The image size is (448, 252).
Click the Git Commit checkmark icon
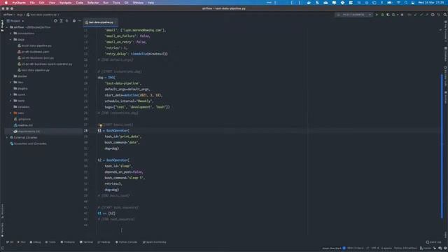click(421, 15)
